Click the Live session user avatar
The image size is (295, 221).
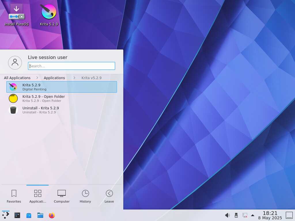15,62
